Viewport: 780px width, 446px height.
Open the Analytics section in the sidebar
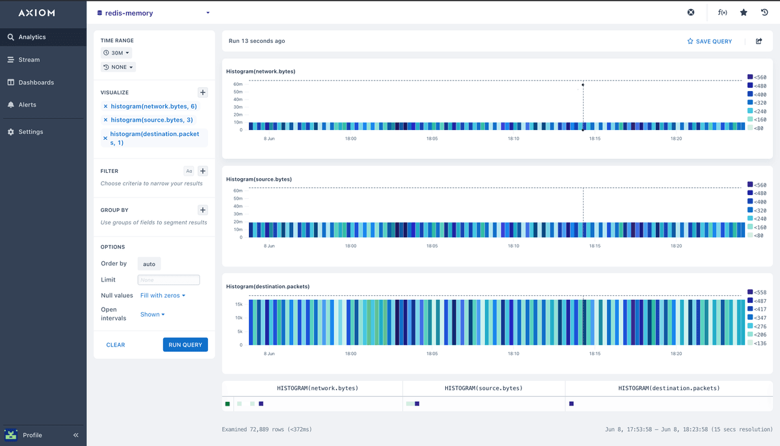(x=32, y=36)
